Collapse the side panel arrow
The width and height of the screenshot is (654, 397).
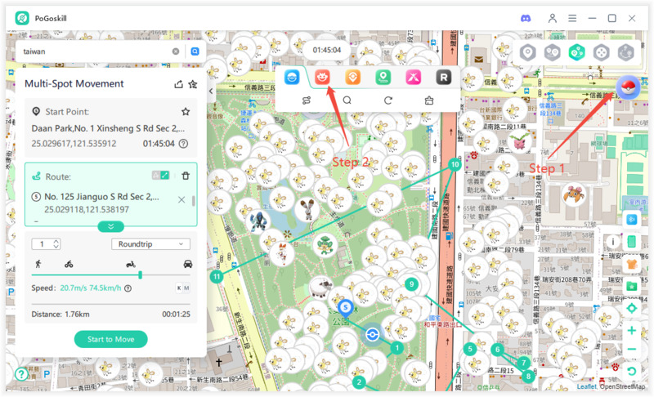[x=211, y=91]
